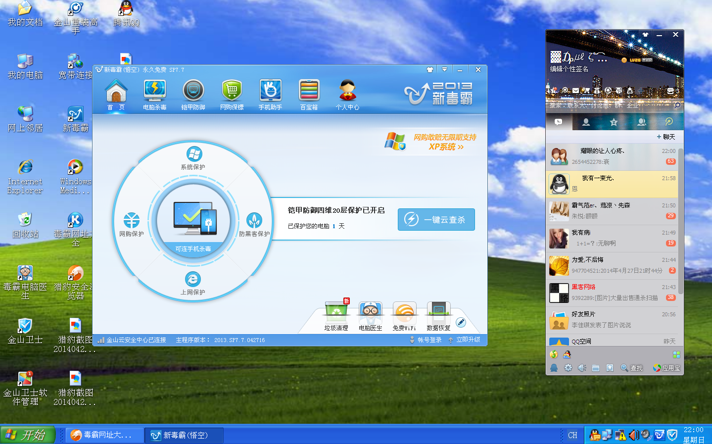
Task: Open the 免费WiFi tool
Action: 404,316
